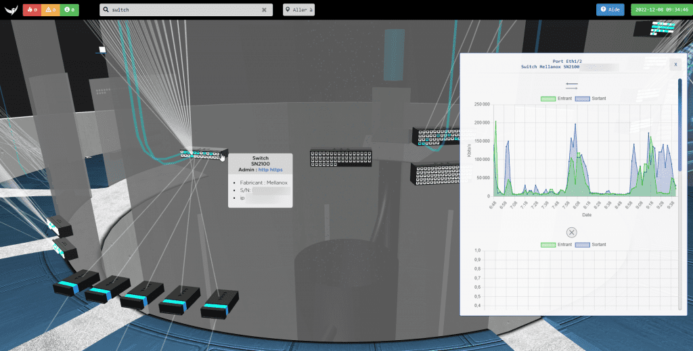693x351 pixels.
Task: Open the orange warning alerts counter
Action: (x=50, y=9)
